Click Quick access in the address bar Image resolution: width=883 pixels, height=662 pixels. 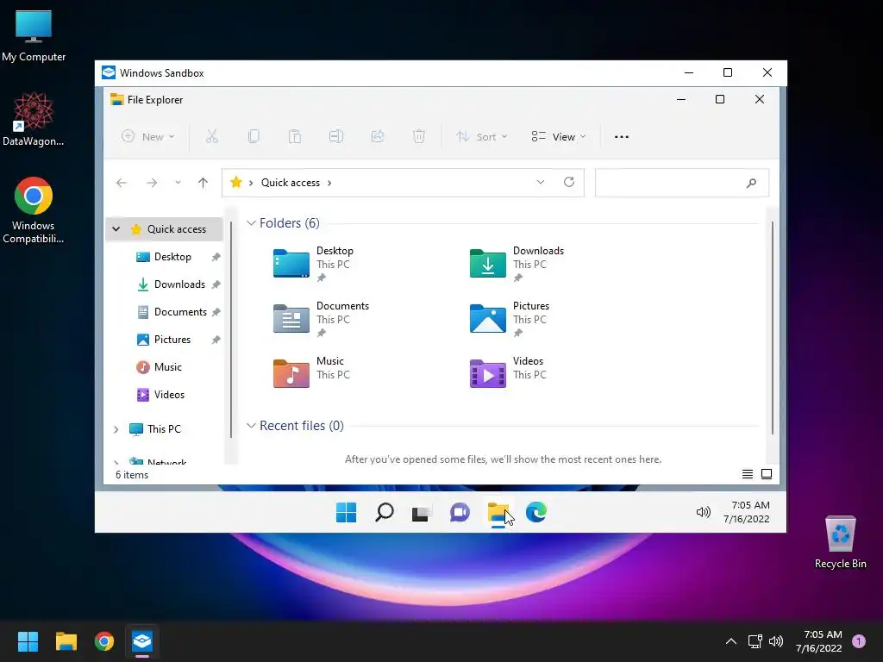290,183
